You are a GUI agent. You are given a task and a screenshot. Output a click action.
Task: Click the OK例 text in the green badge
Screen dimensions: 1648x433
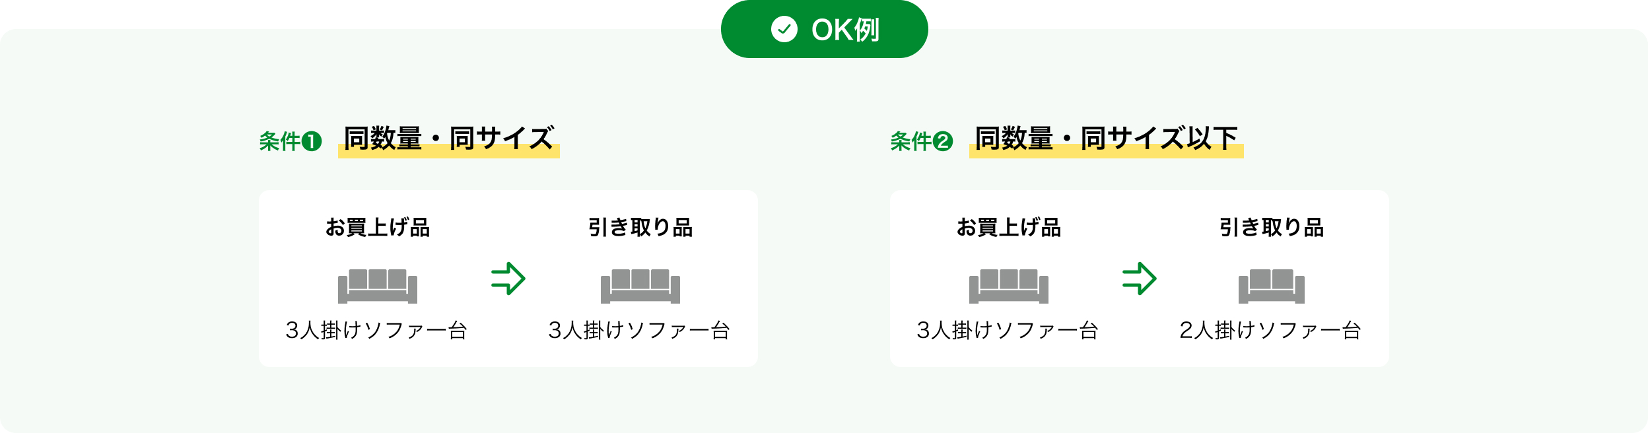pyautogui.click(x=845, y=30)
